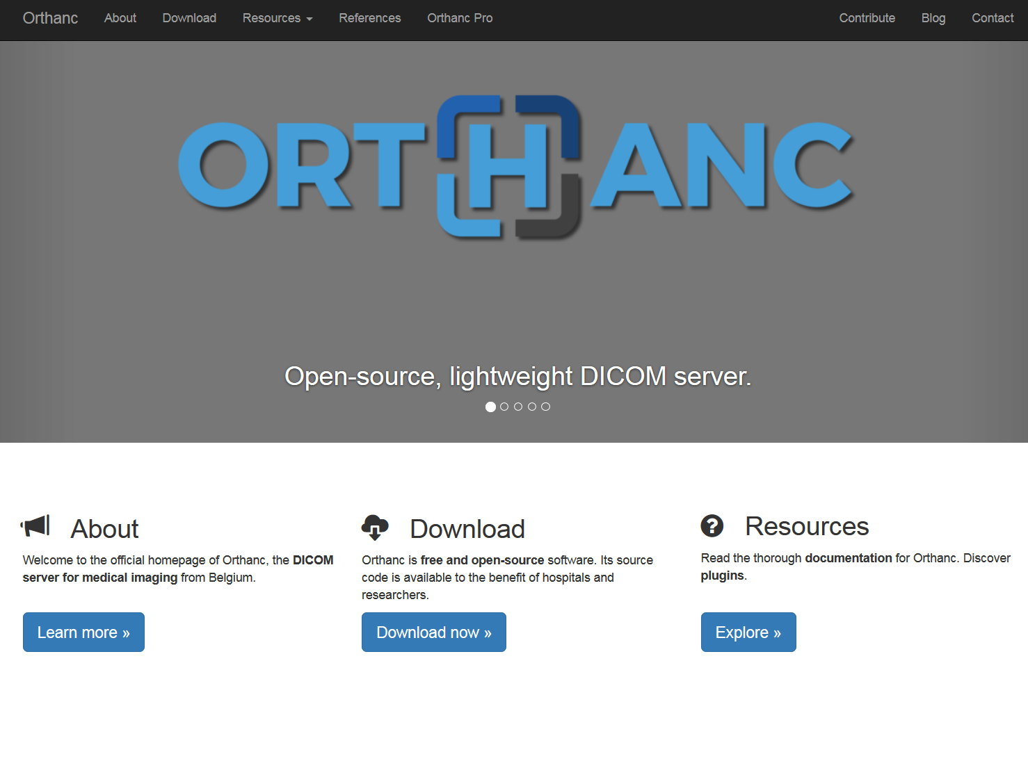Click the Orthanc brand link in navbar

click(50, 18)
